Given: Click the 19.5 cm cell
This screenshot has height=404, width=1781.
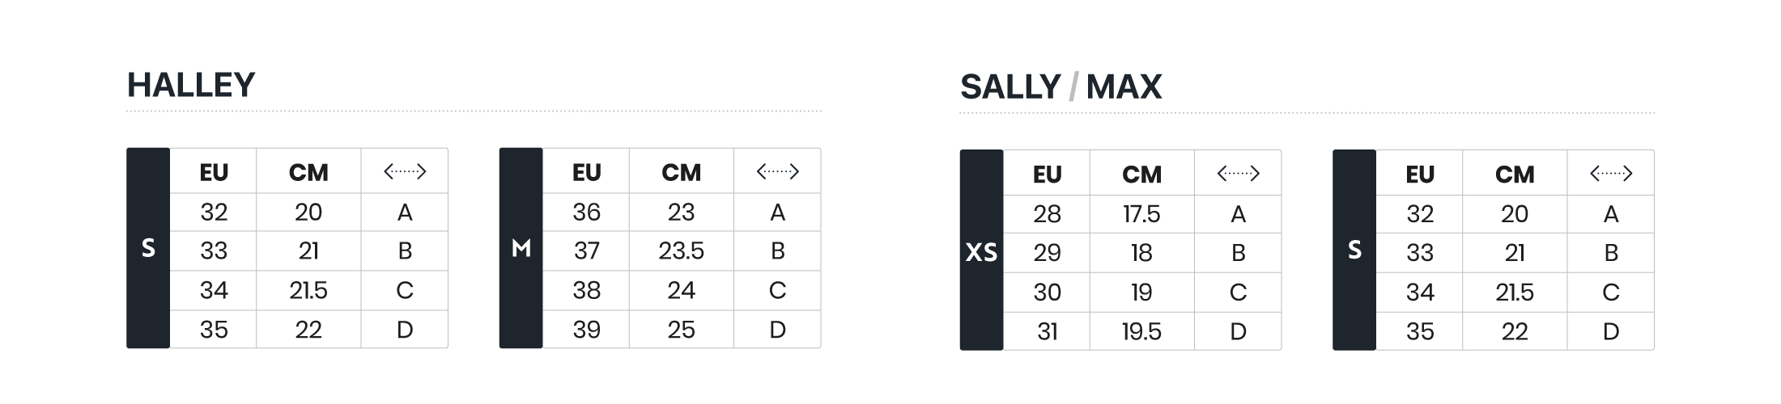Looking at the screenshot, I should point(1141,331).
